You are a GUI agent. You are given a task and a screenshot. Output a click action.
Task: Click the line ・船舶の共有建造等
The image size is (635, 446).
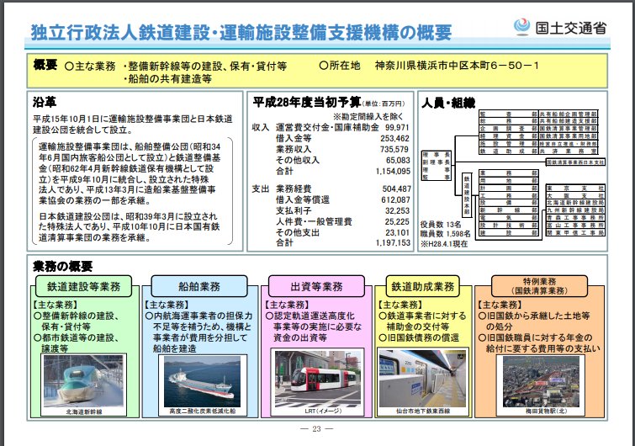point(167,78)
